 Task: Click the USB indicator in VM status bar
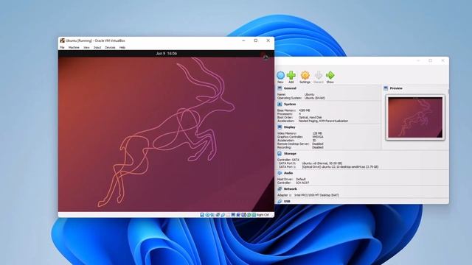click(223, 215)
